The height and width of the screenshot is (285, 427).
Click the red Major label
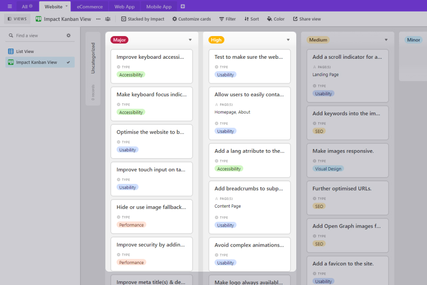click(x=119, y=40)
